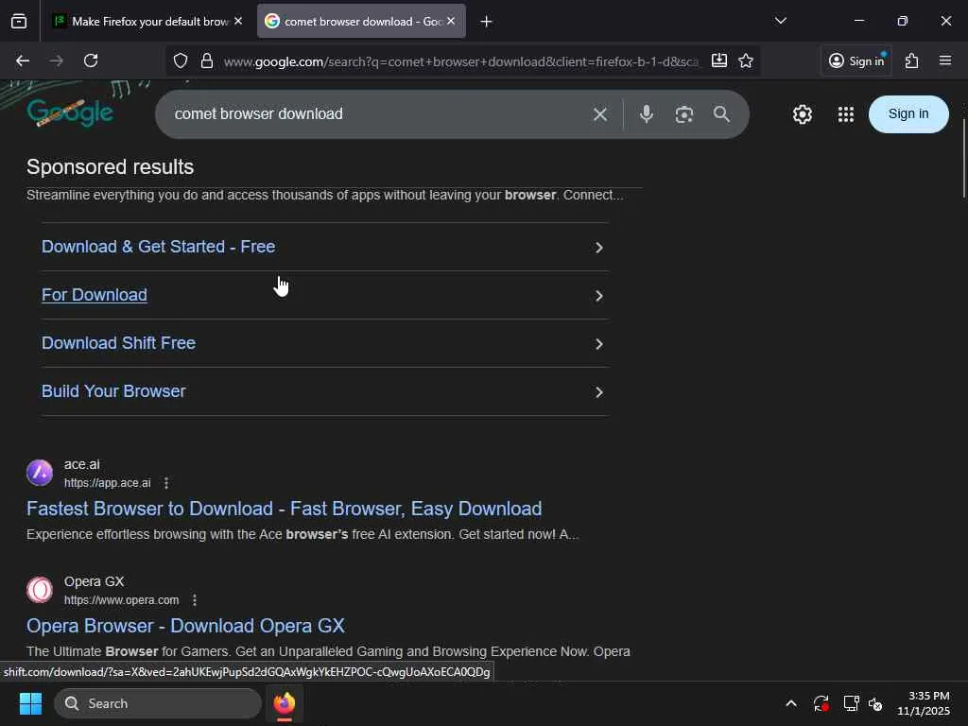Open the Extensions puzzle icon
Viewport: 968px width, 726px height.
coord(912,60)
